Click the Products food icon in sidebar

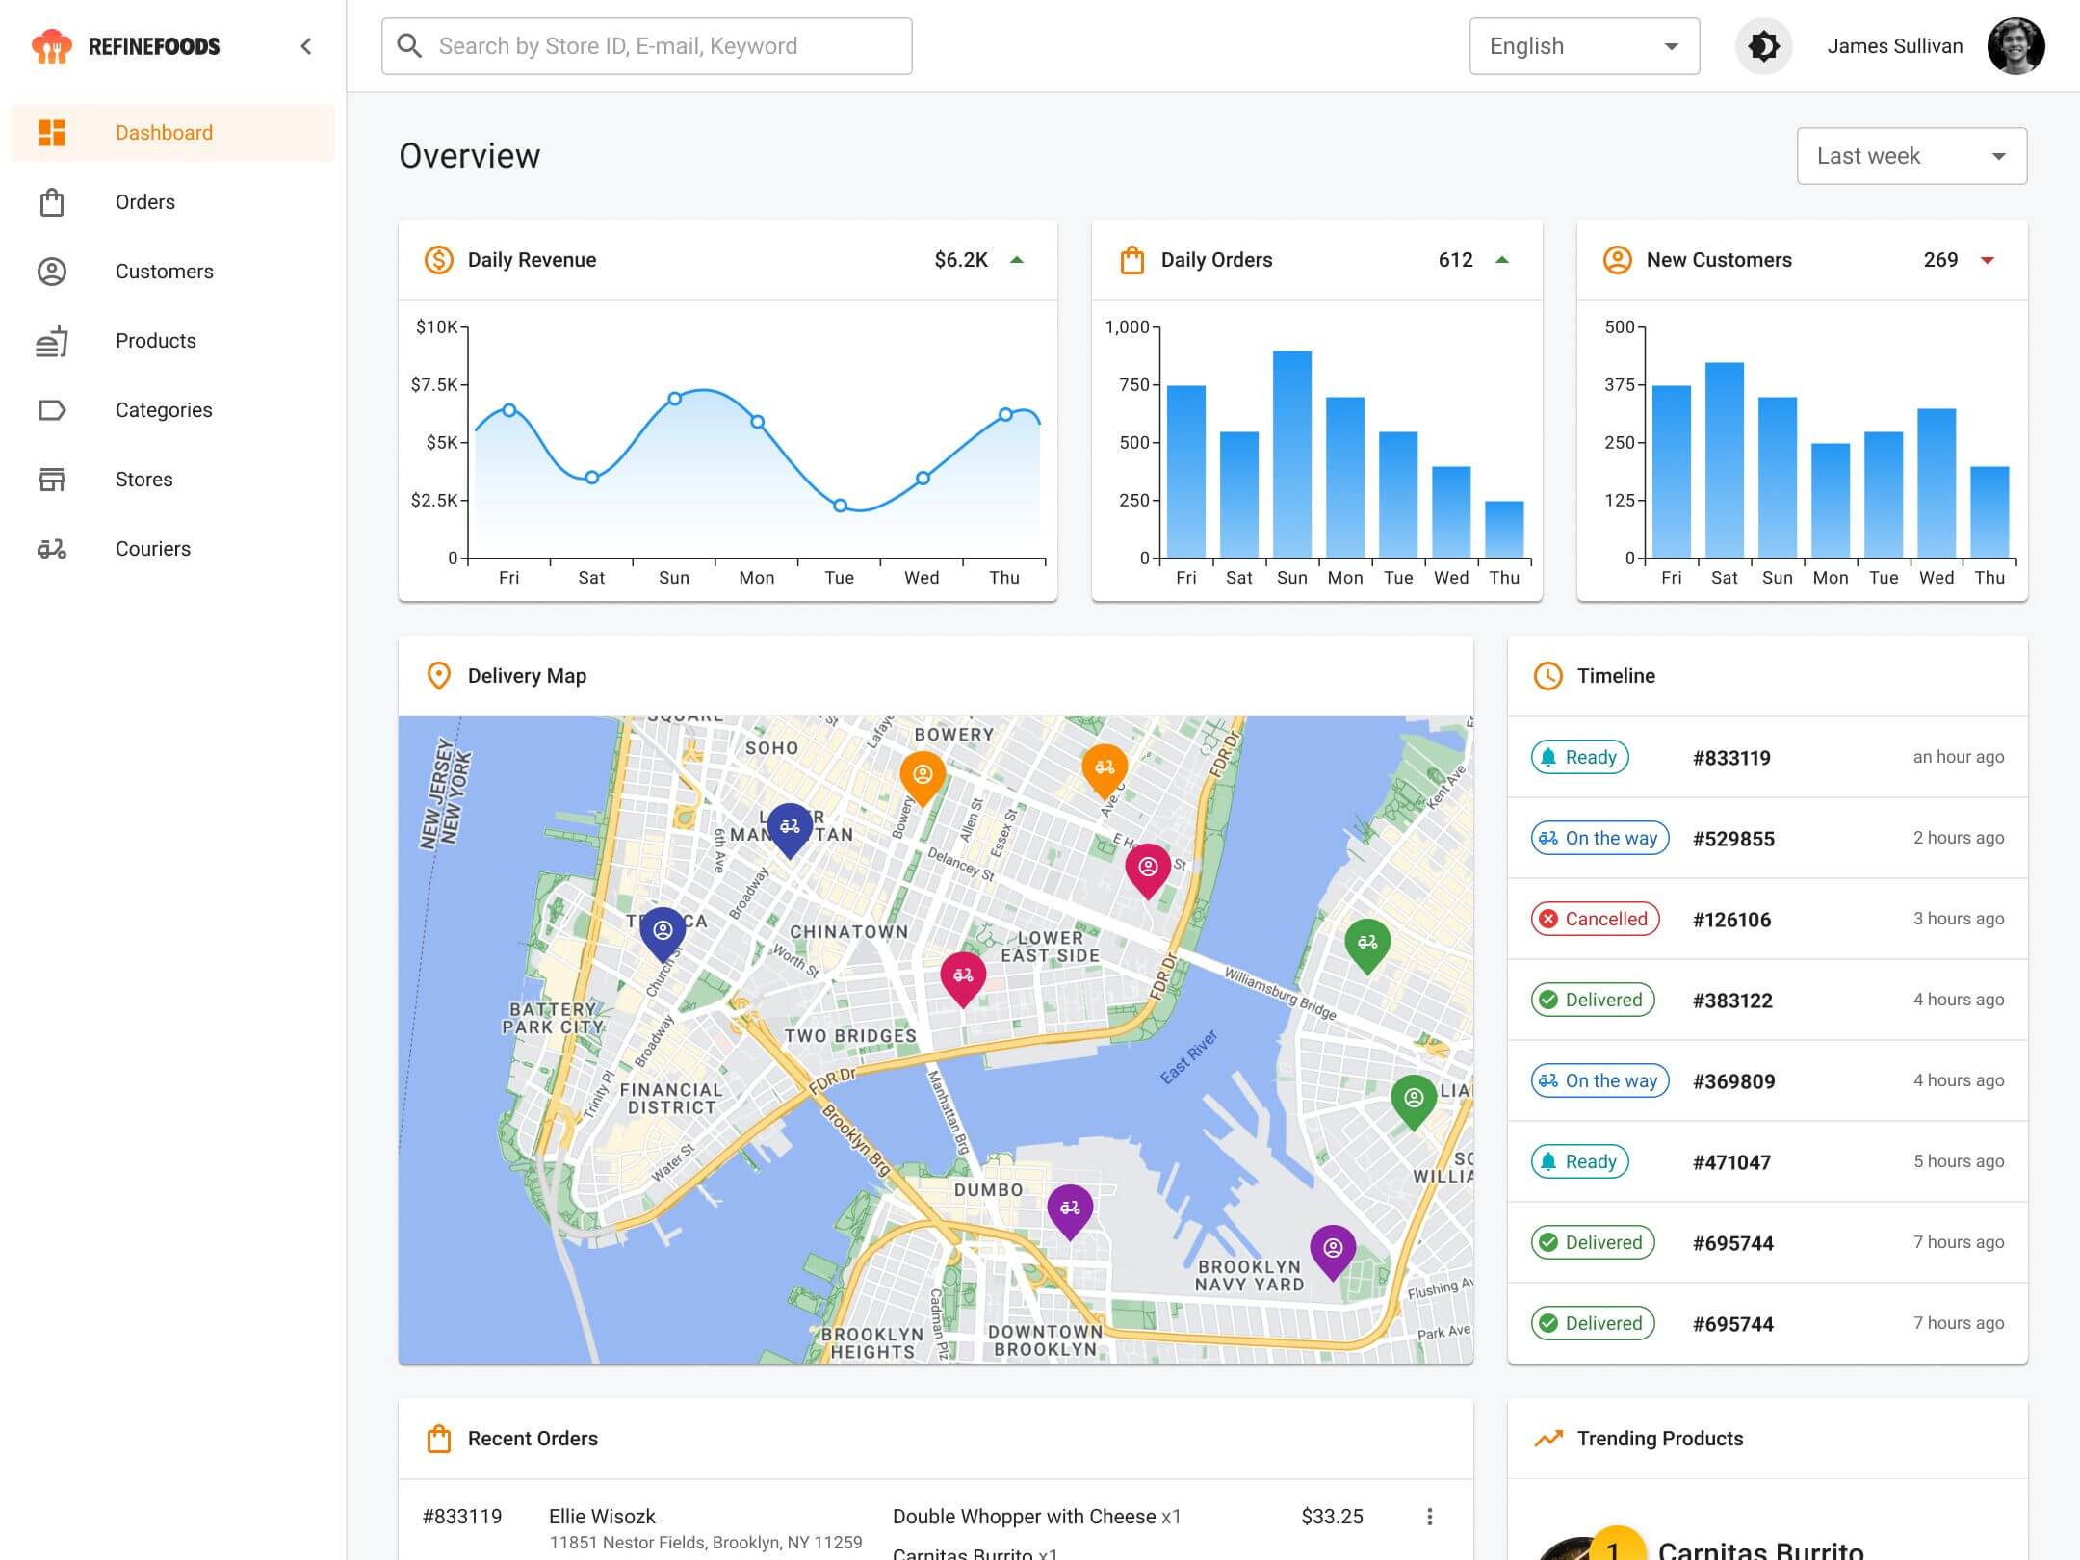click(x=52, y=341)
